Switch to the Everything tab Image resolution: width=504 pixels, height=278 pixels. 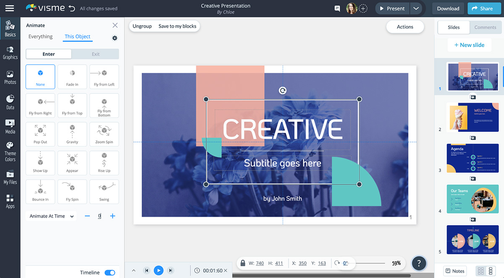(x=40, y=36)
